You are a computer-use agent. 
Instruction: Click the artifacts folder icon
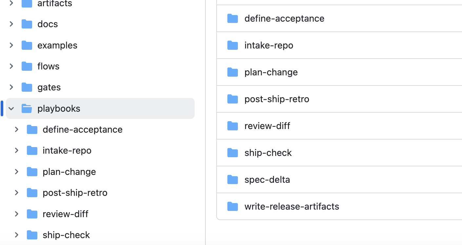27,4
